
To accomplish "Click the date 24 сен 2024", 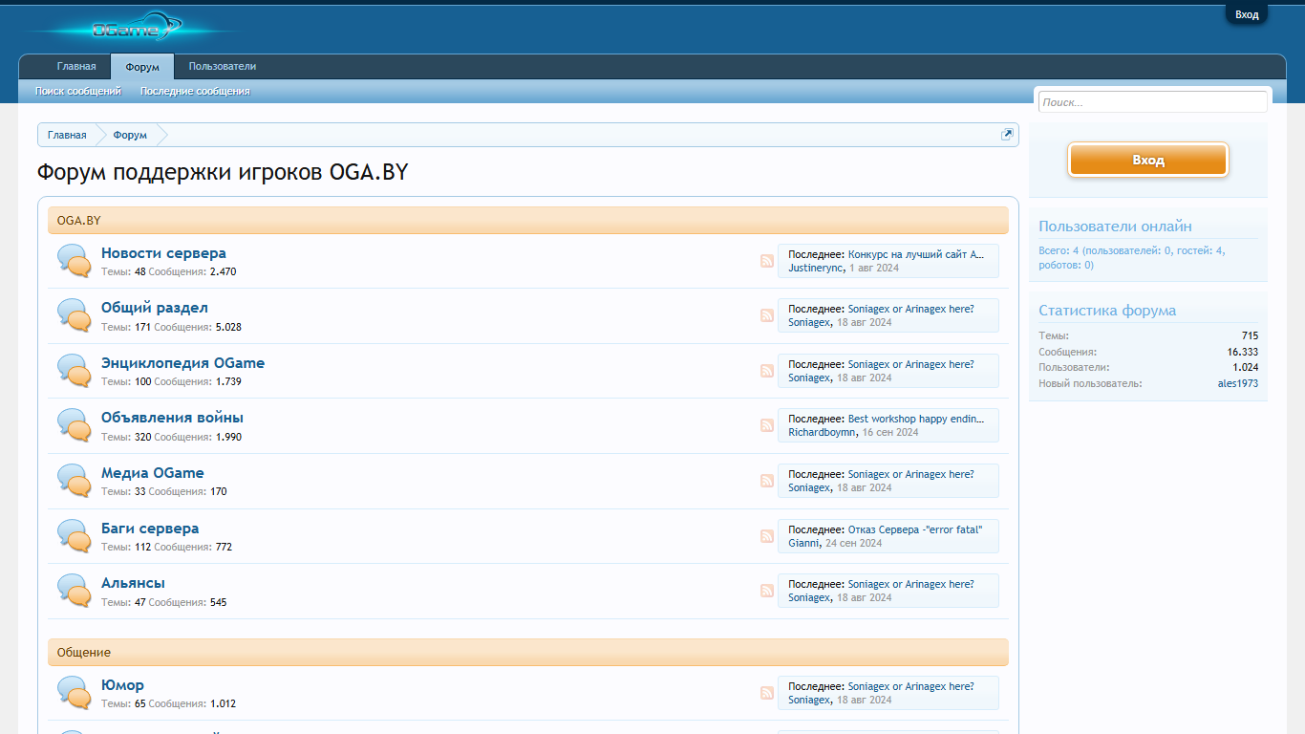I will [x=854, y=543].
